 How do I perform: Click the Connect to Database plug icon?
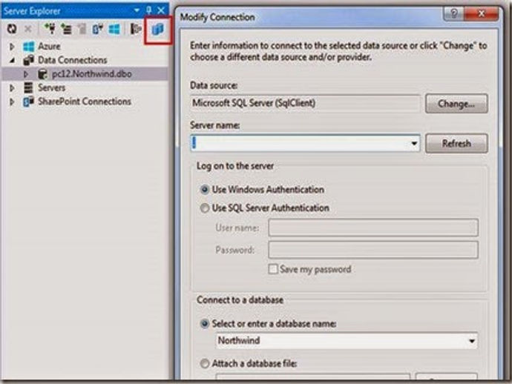[50, 29]
